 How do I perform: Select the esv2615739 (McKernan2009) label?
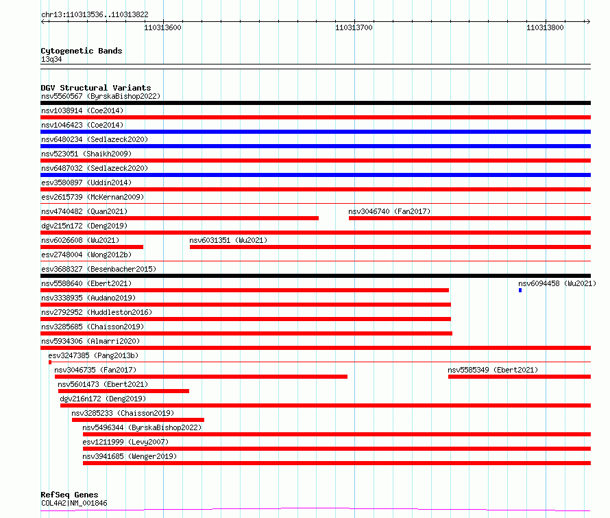pyautogui.click(x=93, y=197)
